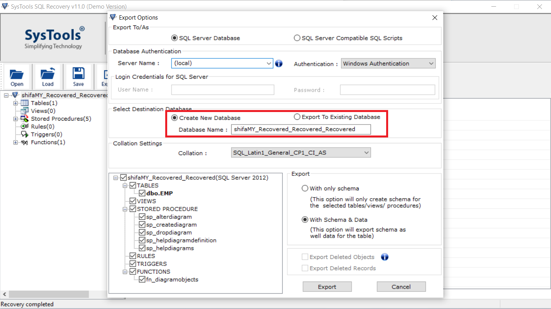Select the Views(0) icon in left tree
Image resolution: width=551 pixels, height=309 pixels.
click(24, 111)
